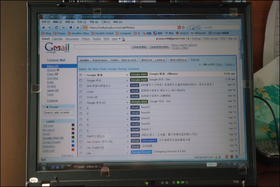Select the checkbox for Google Alert VMware message

[x=80, y=75]
